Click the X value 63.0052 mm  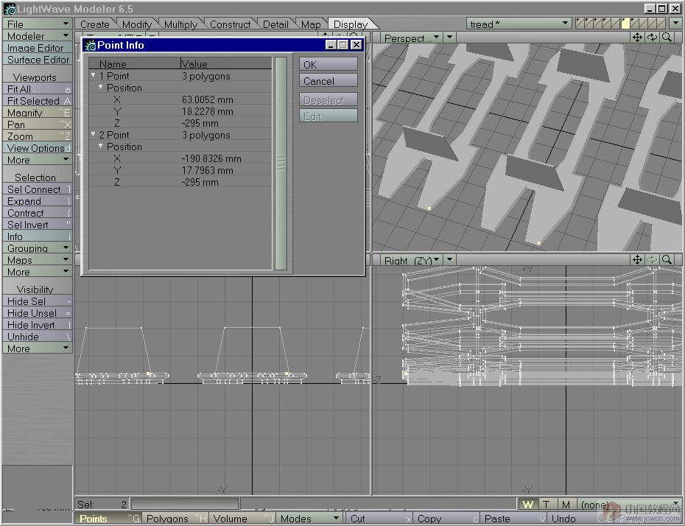pos(208,99)
